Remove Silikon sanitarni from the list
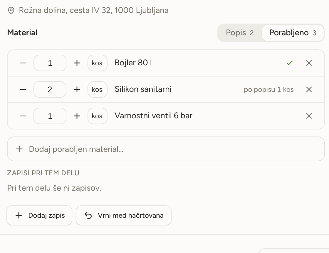The height and width of the screenshot is (253, 329). pyautogui.click(x=309, y=89)
